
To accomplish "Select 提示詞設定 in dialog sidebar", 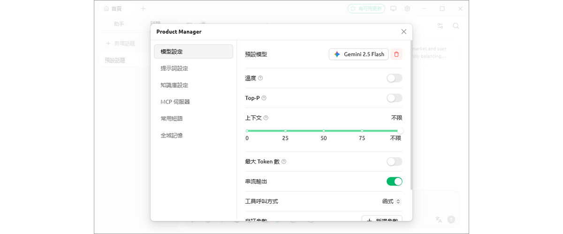I will point(193,68).
